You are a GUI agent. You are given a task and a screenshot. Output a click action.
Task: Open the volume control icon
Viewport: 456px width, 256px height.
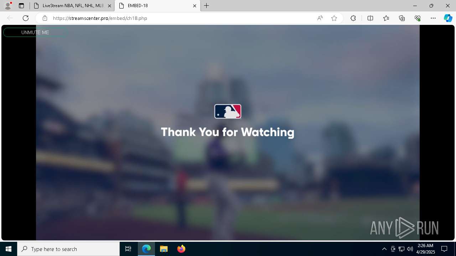point(410,249)
